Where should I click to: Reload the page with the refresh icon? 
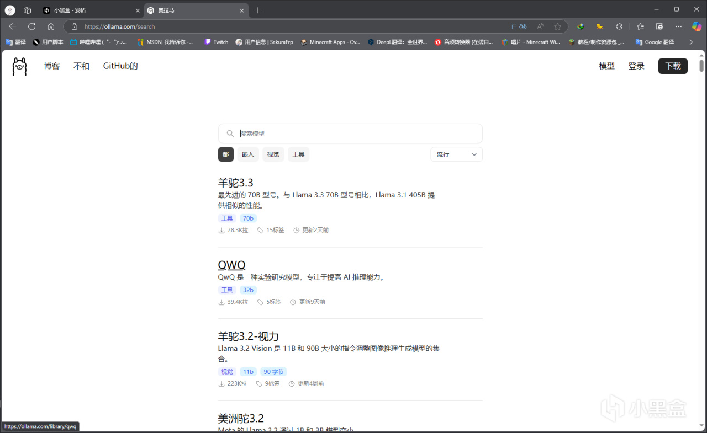[31, 26]
